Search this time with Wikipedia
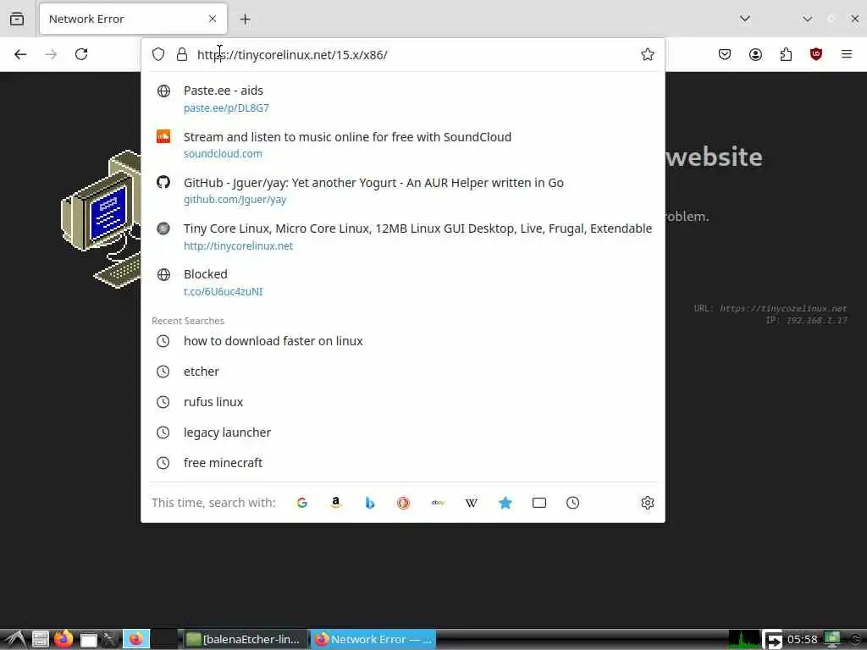The image size is (867, 650). click(x=471, y=503)
